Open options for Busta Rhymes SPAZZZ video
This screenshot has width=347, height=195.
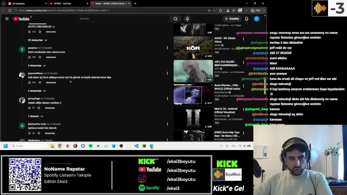(x=243, y=86)
